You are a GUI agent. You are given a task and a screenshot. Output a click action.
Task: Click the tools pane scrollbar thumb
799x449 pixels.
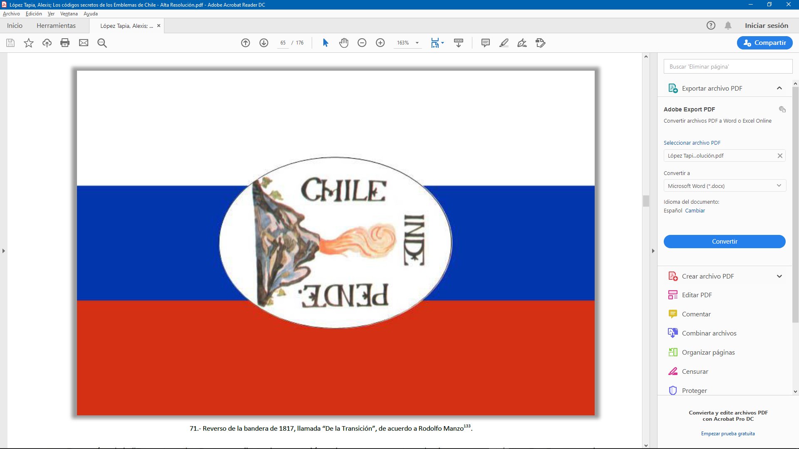point(795,205)
